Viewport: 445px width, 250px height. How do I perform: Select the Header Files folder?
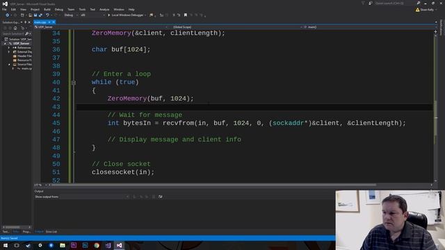22,56
